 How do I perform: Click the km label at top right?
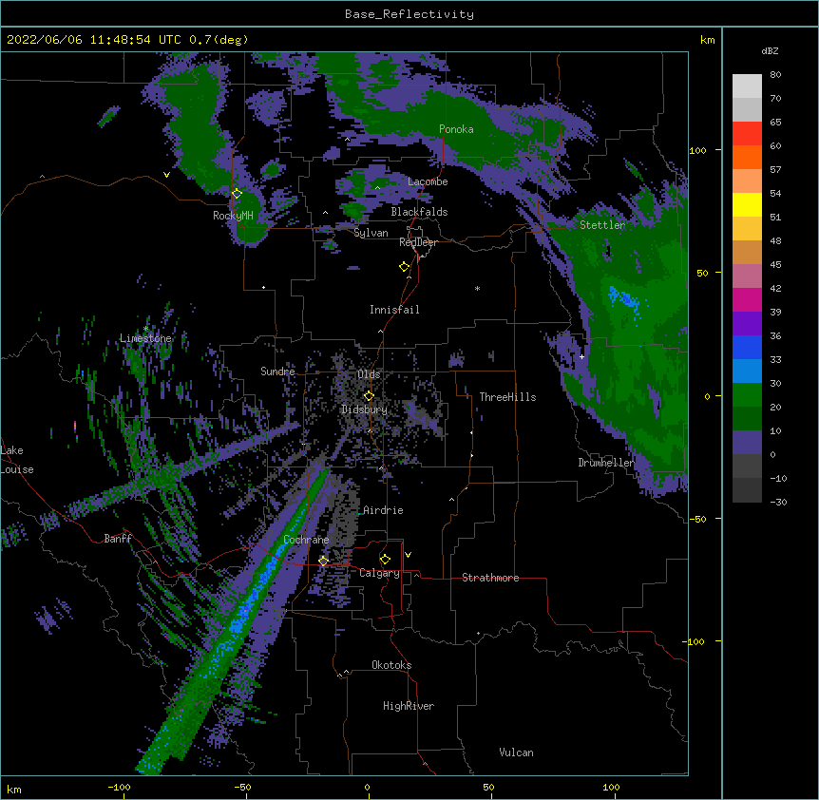pos(707,40)
